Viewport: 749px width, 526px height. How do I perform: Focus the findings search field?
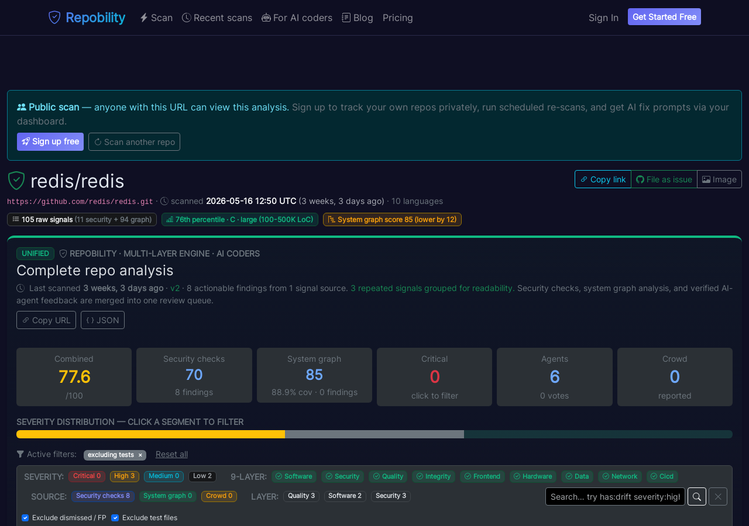pos(615,497)
